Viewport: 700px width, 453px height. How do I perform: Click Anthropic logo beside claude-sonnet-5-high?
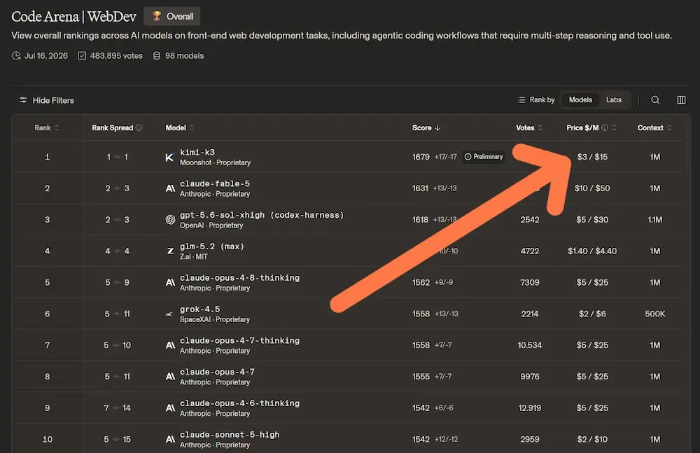pyautogui.click(x=170, y=439)
